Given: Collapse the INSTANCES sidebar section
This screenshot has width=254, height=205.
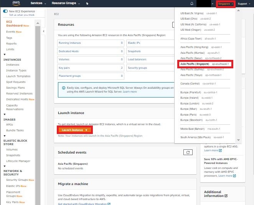Looking at the screenshot, I should (5, 55).
